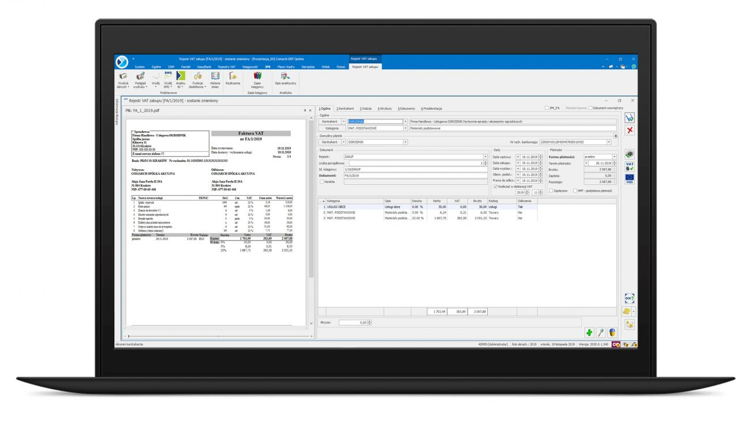Image resolution: width=752 pixels, height=434 pixels.
Task: View Historia zmian change history
Action: [x=215, y=81]
